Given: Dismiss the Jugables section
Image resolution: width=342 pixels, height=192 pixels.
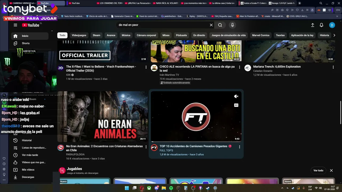Looking at the screenshot, I should tap(331, 170).
